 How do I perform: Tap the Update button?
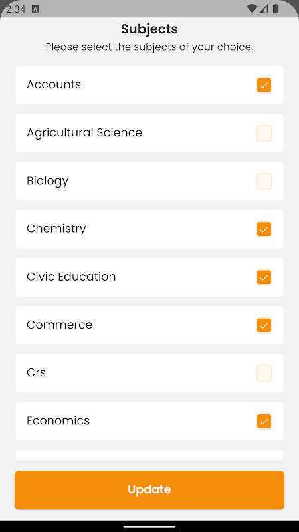149,490
